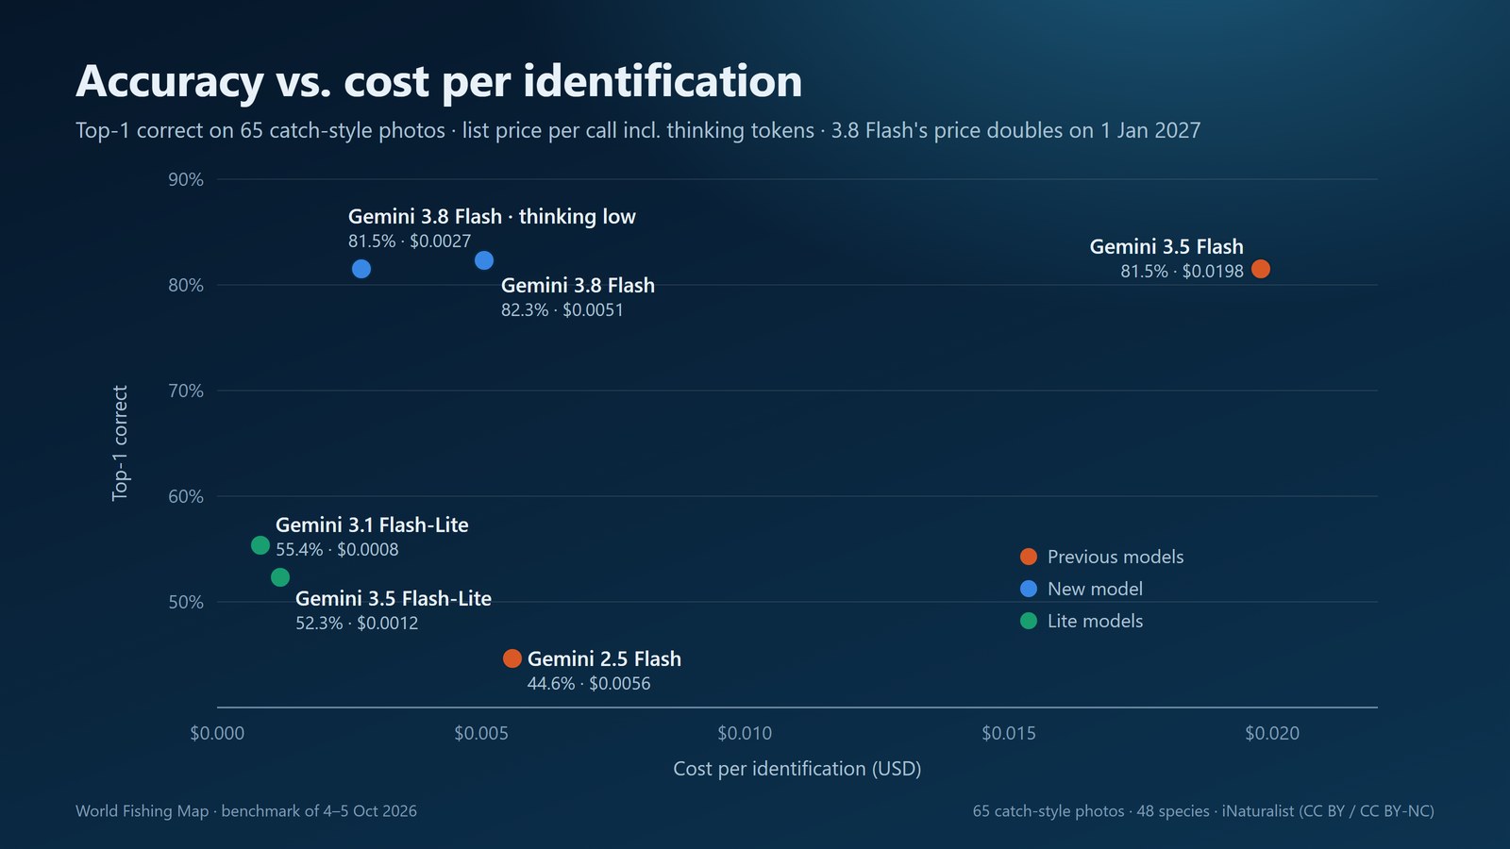1510x849 pixels.
Task: Click the value '81.5% · $0.0027'
Action: [x=410, y=241]
